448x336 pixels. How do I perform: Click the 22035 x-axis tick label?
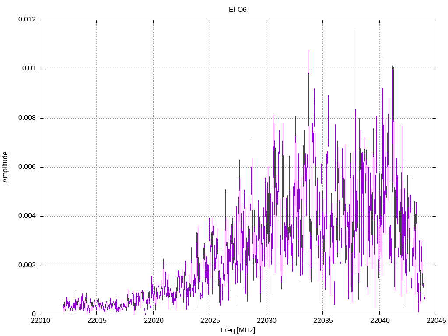coord(323,321)
